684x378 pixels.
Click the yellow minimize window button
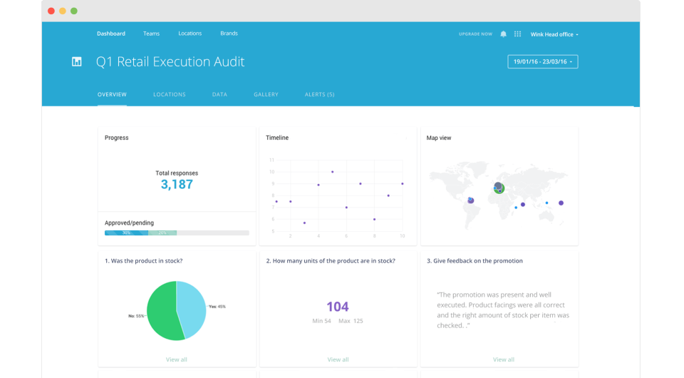pos(63,11)
